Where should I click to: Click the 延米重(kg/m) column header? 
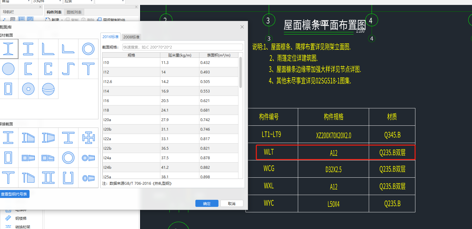[x=180, y=55]
